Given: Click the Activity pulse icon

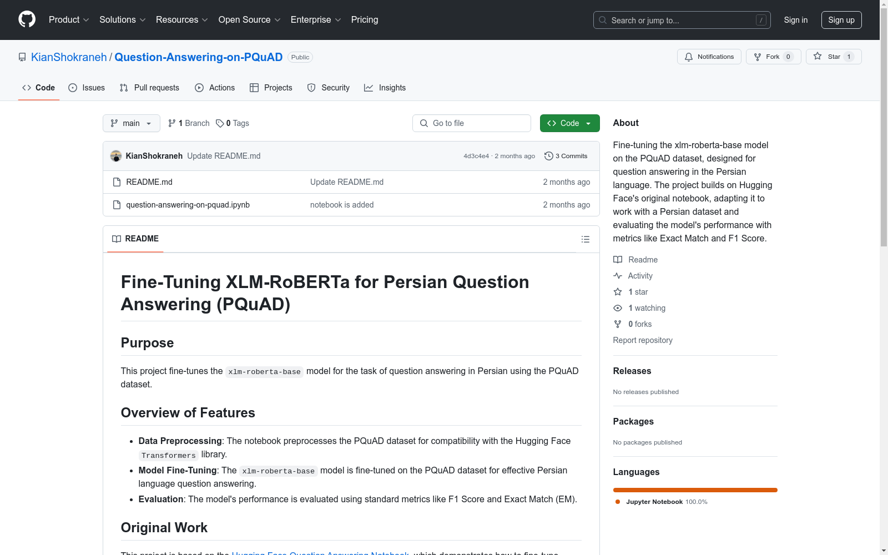Looking at the screenshot, I should (618, 276).
